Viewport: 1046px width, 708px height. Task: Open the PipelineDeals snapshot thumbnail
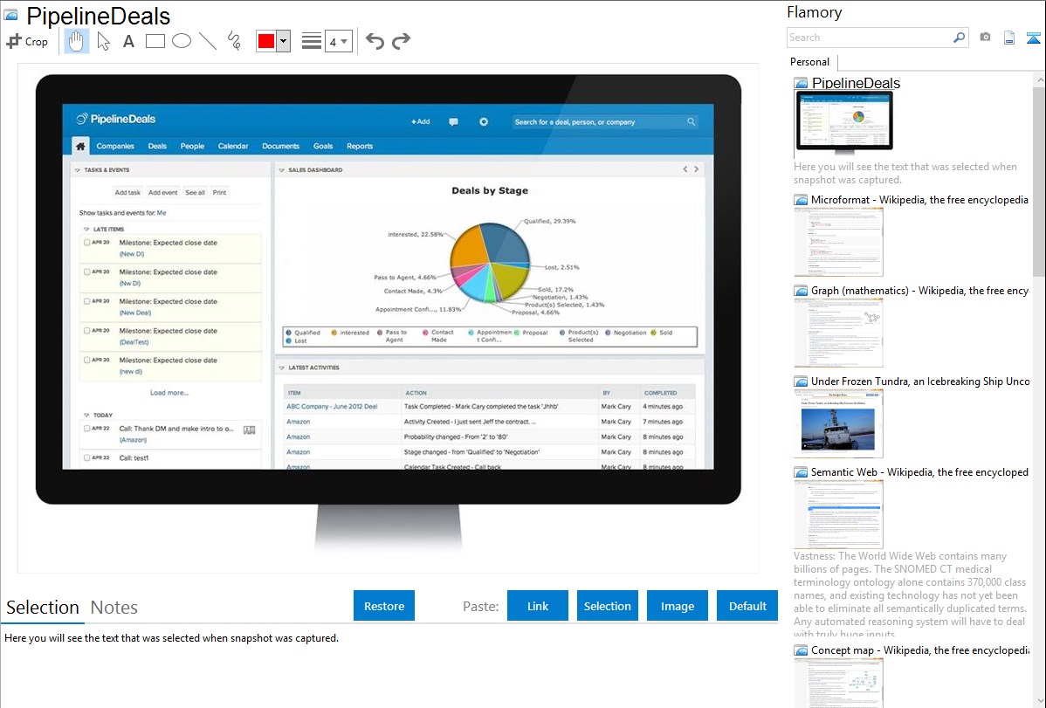click(x=843, y=123)
